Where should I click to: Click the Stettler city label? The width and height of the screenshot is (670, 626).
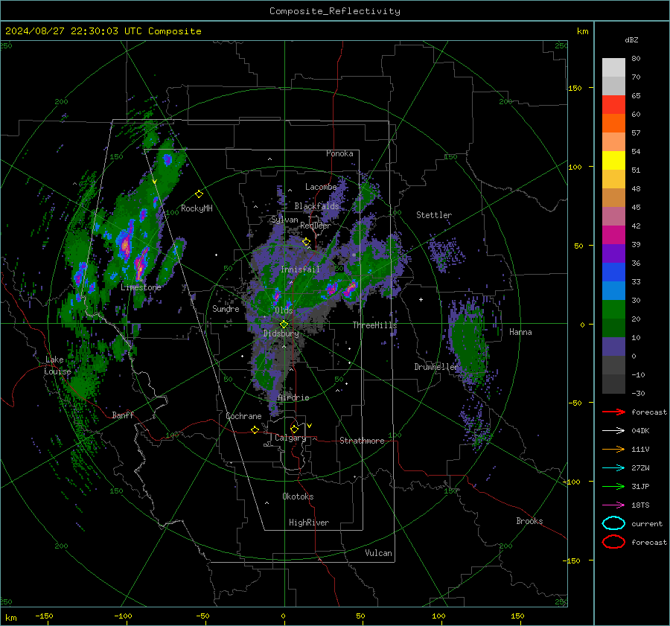click(434, 215)
